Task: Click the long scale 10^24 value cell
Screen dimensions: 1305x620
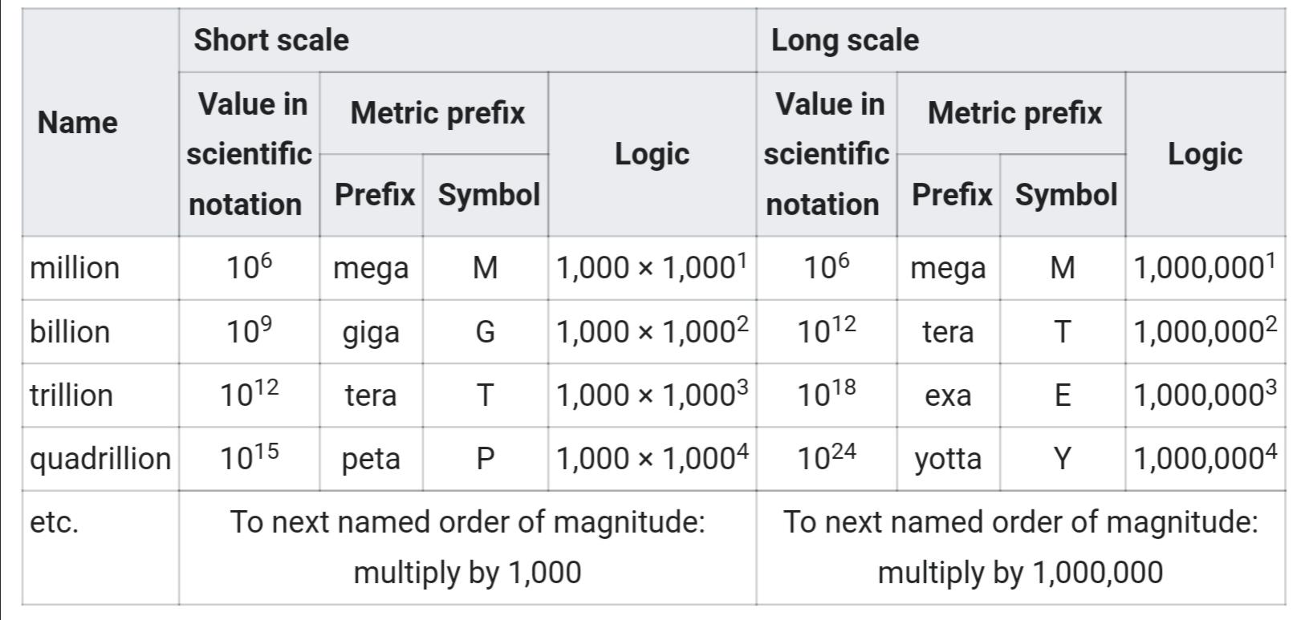Action: click(x=826, y=459)
